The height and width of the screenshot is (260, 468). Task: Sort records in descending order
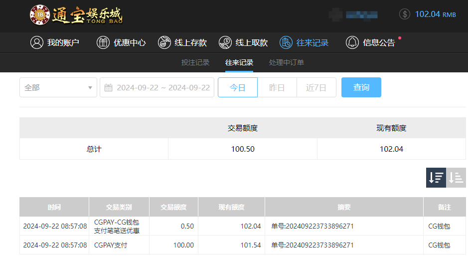(x=436, y=178)
